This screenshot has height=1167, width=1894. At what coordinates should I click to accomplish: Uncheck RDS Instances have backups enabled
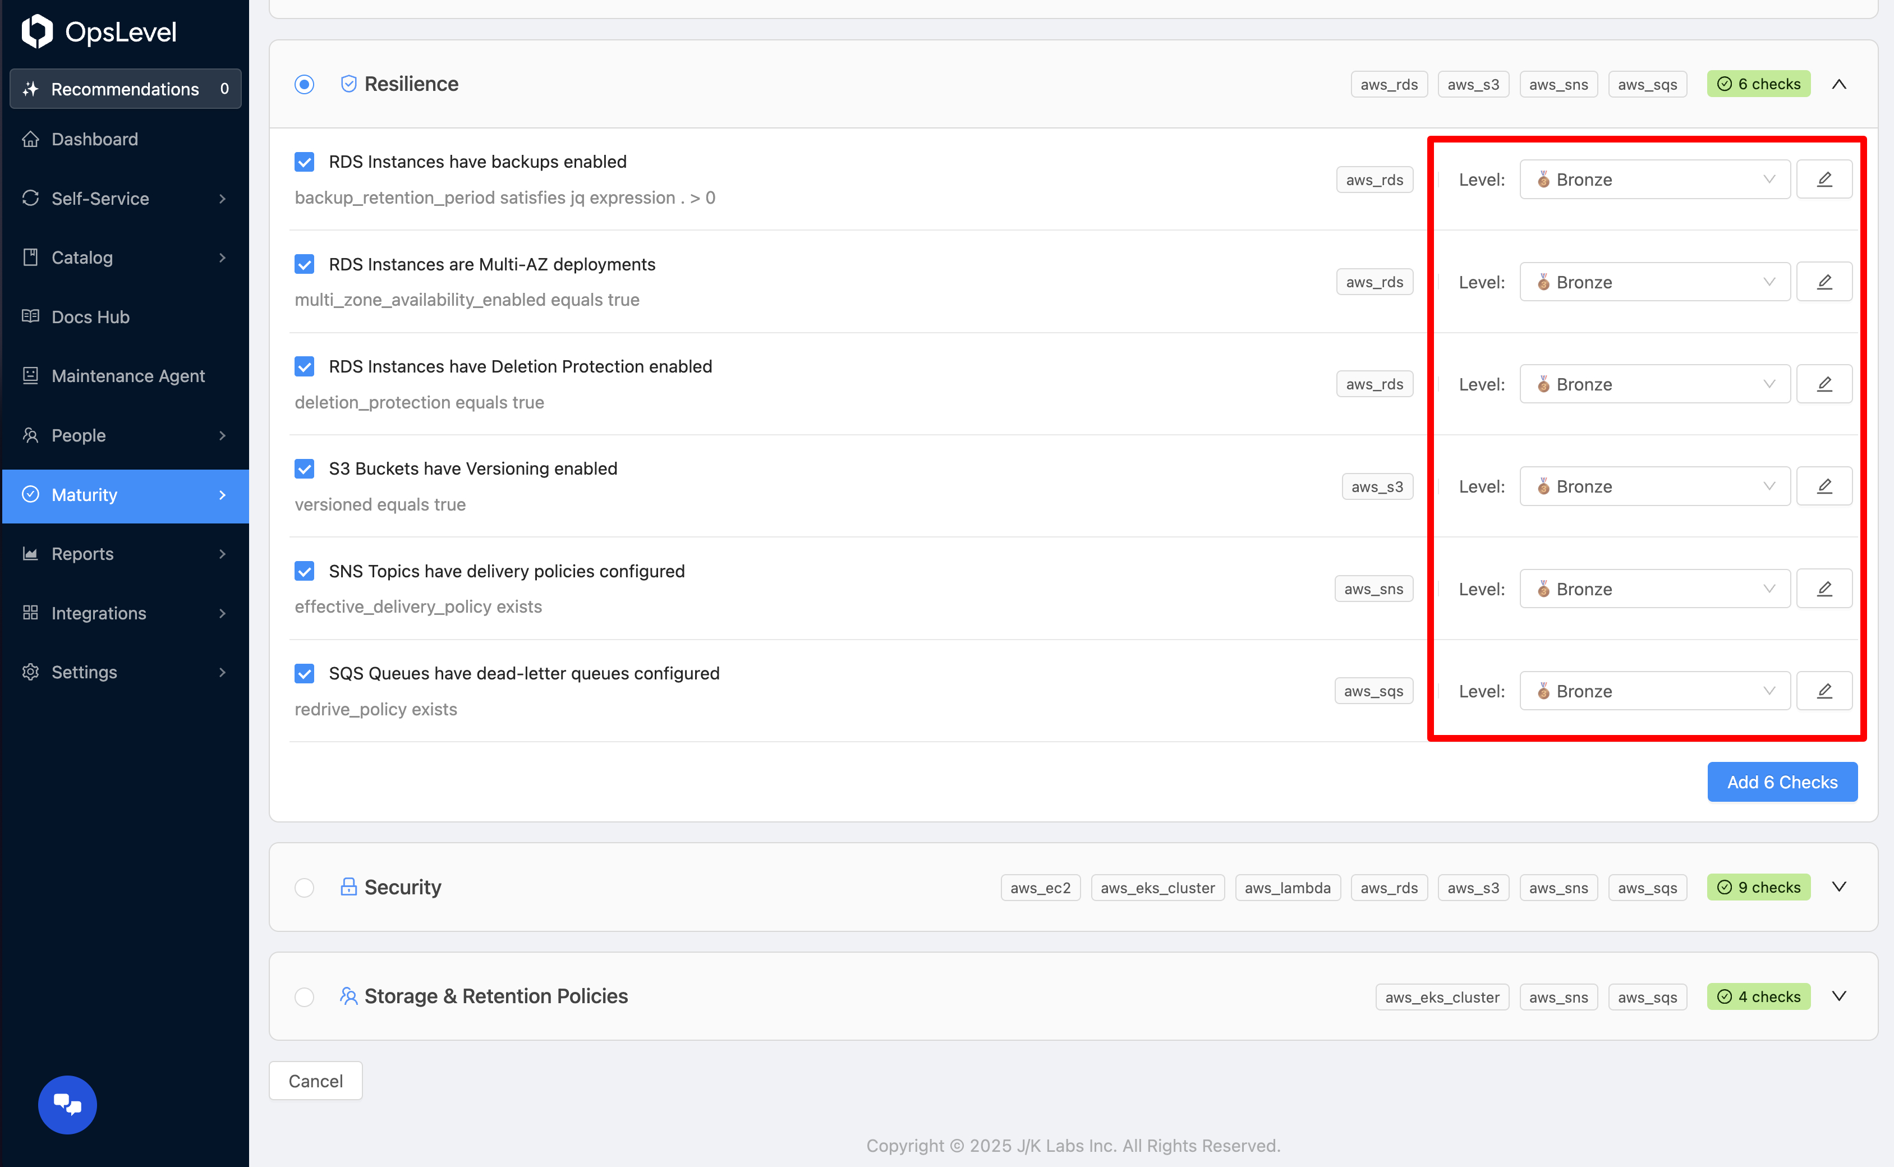coord(304,162)
